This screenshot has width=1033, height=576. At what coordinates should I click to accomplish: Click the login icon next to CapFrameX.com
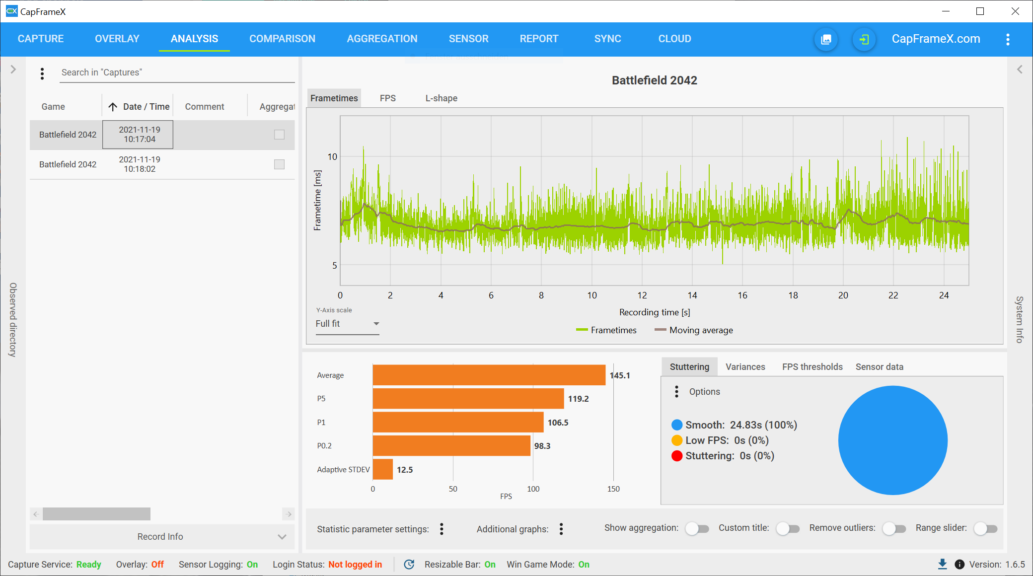pyautogui.click(x=864, y=39)
